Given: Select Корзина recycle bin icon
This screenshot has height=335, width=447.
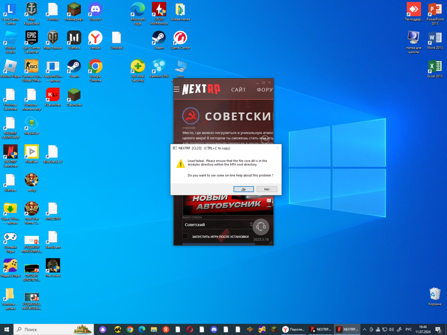Looking at the screenshot, I should pos(435,297).
